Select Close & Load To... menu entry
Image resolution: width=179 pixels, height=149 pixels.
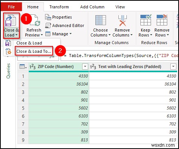[x=34, y=51]
